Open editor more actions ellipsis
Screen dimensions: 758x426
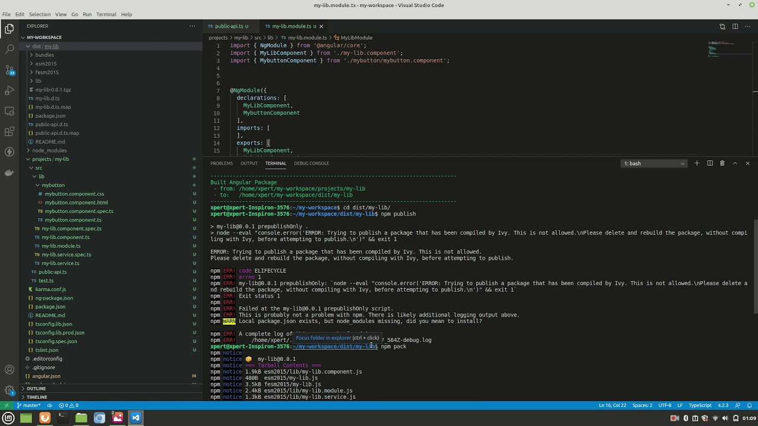pos(747,26)
